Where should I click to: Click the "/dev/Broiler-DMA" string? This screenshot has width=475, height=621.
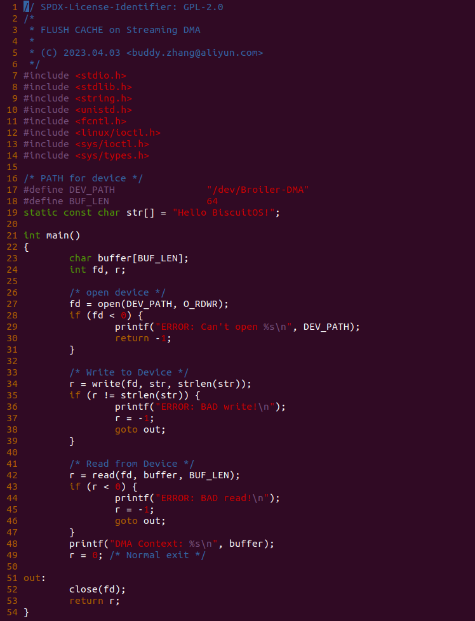[258, 190]
